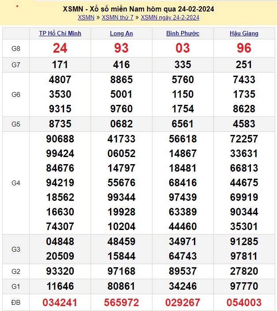The image size is (277, 311).
Task: Click the G1 number 11646
Action: point(60,286)
